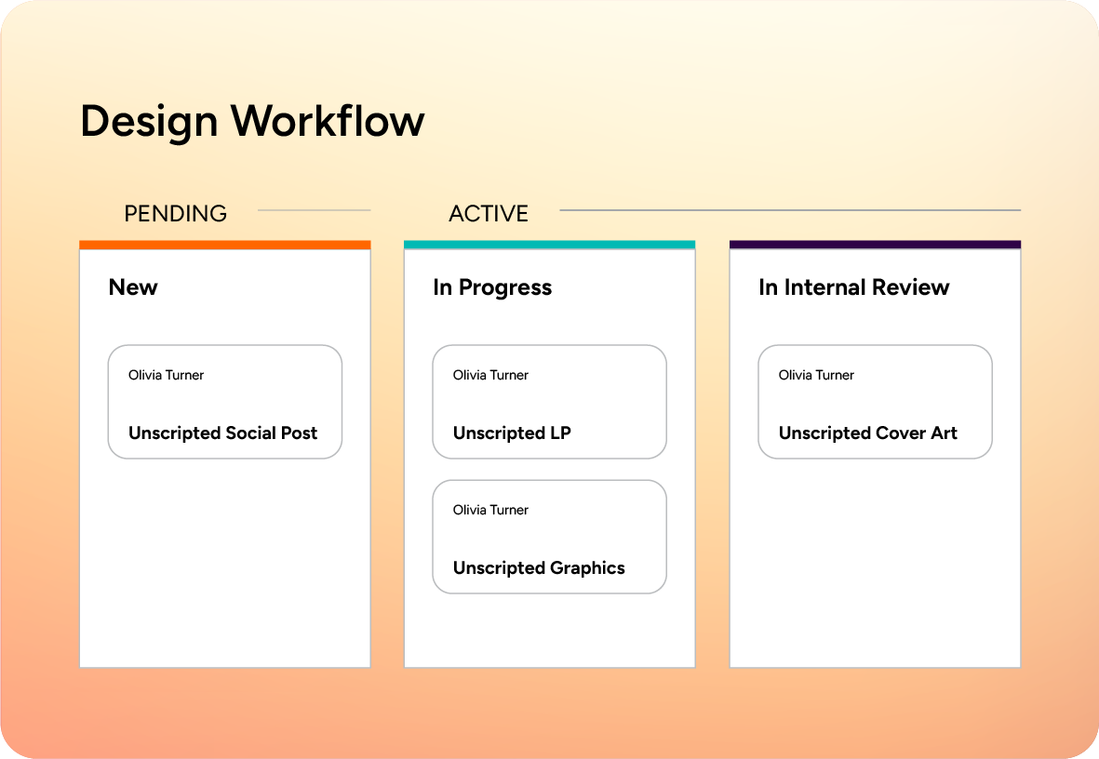Open the Unscripted LP card title

tap(512, 433)
